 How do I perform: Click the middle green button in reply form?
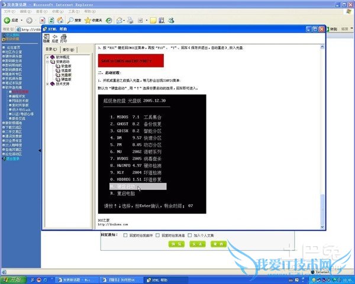[198, 244]
